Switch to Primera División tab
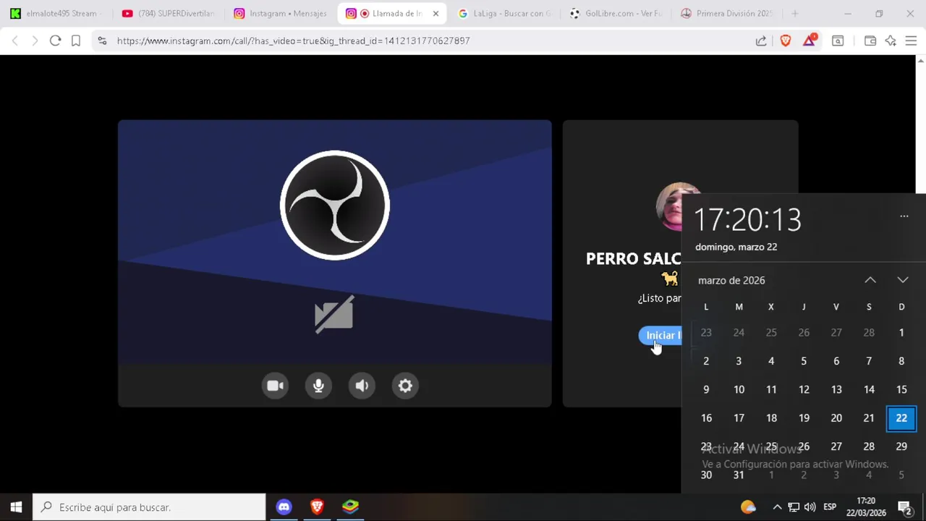 [x=727, y=14]
